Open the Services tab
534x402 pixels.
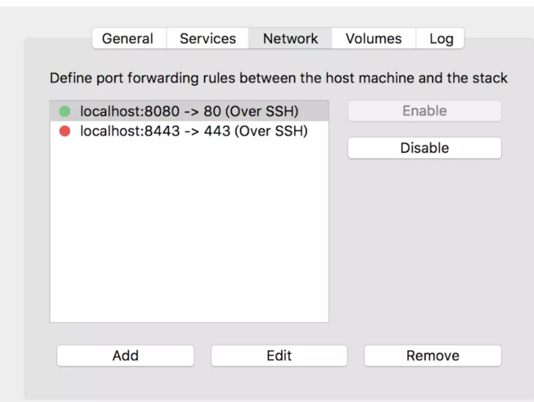[208, 39]
